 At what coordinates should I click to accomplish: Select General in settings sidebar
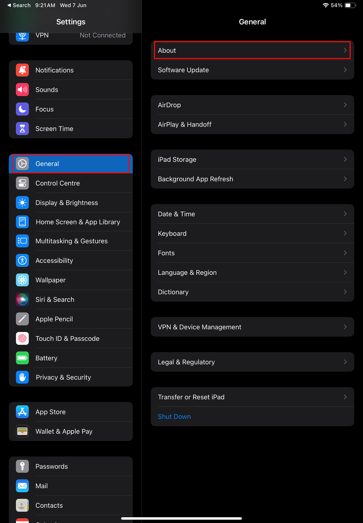(71, 164)
